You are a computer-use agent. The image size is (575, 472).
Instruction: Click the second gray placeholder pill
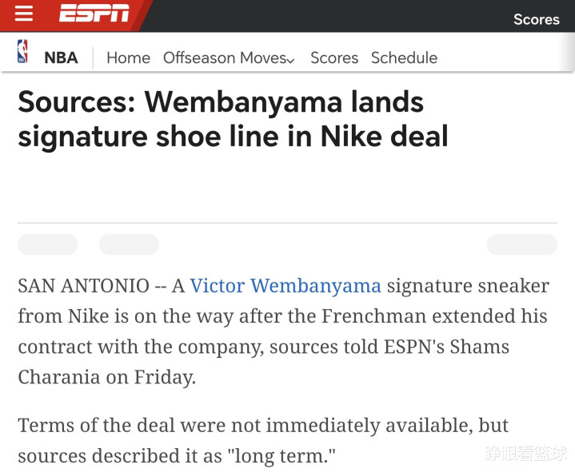tap(129, 244)
